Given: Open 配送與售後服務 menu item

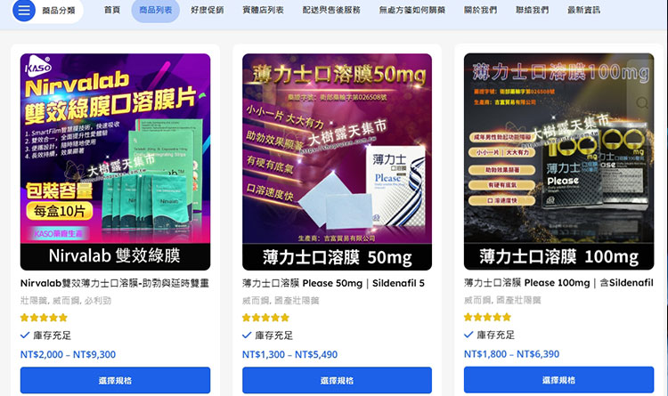Looking at the screenshot, I should click(x=331, y=10).
